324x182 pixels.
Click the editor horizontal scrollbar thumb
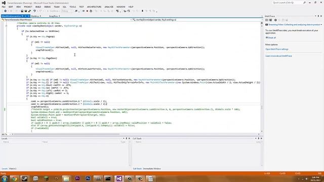pos(67,134)
